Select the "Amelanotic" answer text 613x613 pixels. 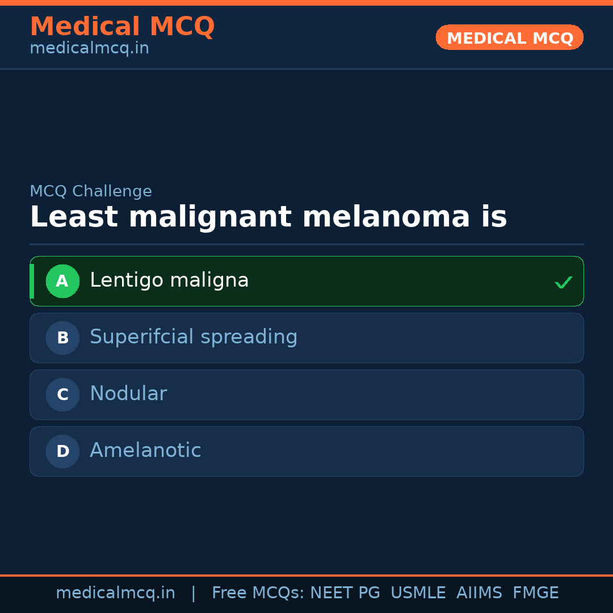coord(145,451)
